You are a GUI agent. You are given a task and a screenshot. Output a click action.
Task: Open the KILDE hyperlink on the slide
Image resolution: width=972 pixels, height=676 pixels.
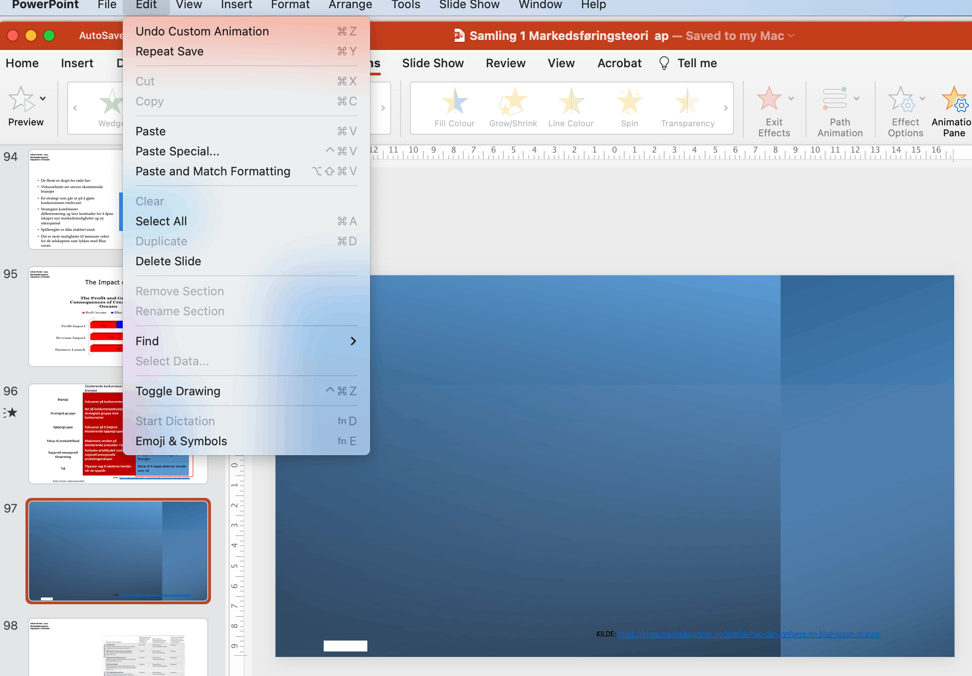[749, 634]
